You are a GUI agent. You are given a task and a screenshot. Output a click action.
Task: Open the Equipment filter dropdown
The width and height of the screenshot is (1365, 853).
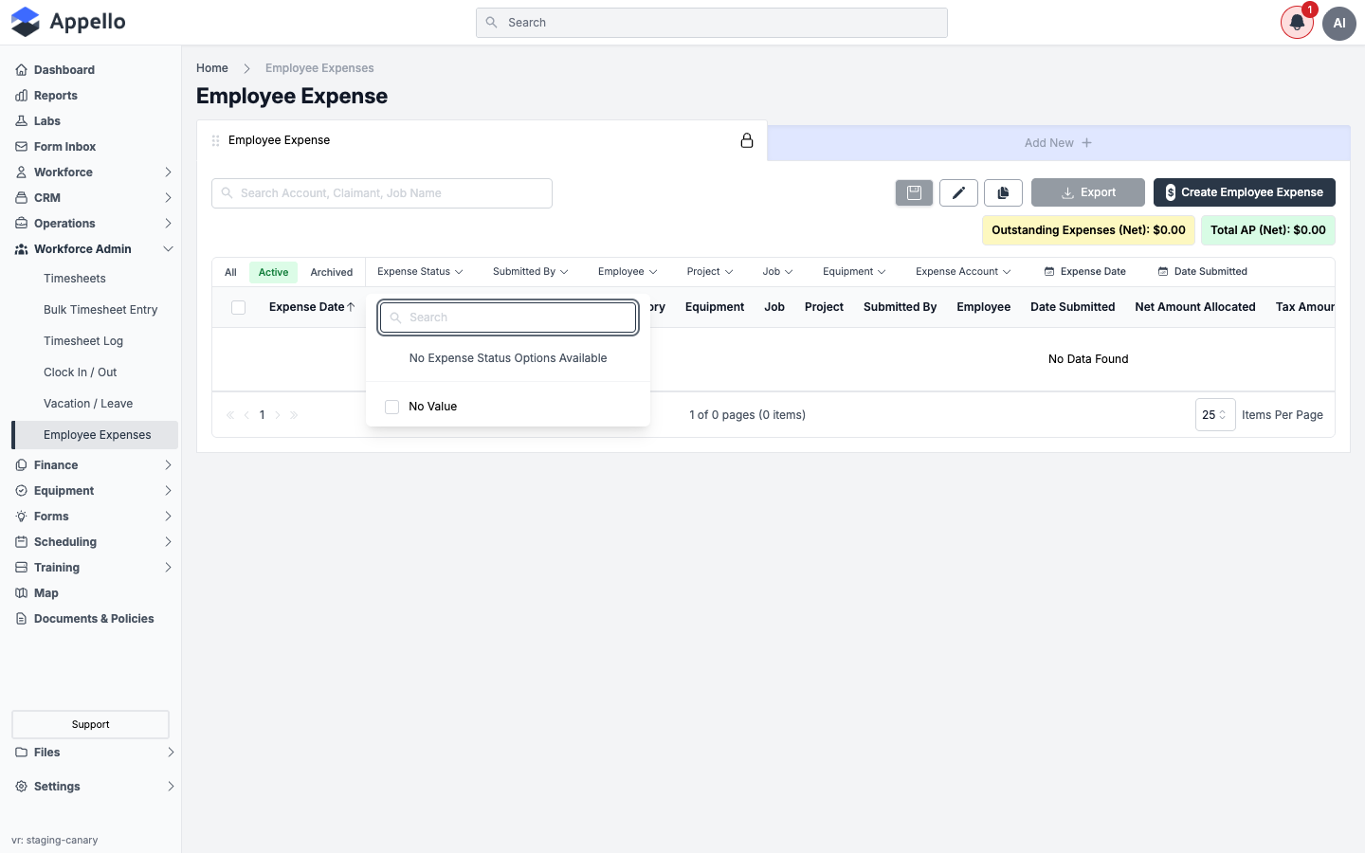[854, 272]
